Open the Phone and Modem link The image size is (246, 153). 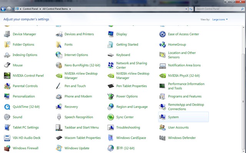point(78,96)
